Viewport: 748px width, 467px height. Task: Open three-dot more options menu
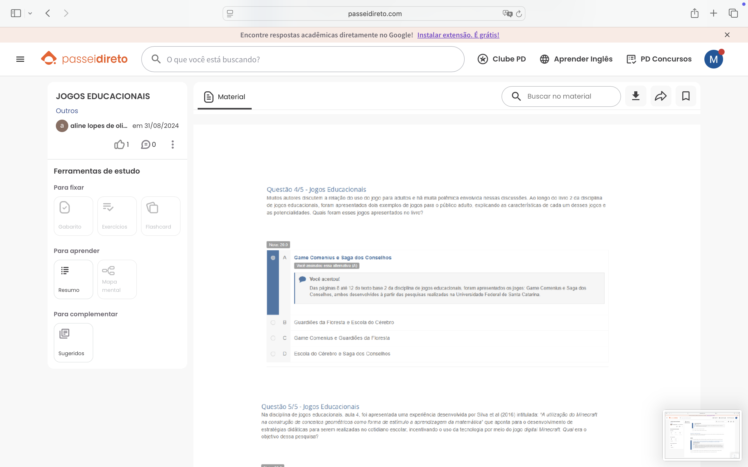(x=172, y=144)
